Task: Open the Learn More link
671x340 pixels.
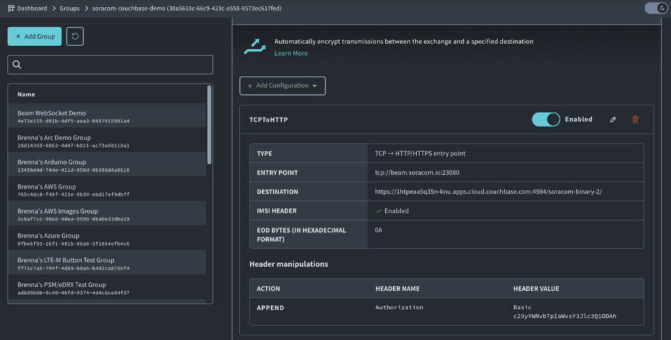Action: coord(290,53)
